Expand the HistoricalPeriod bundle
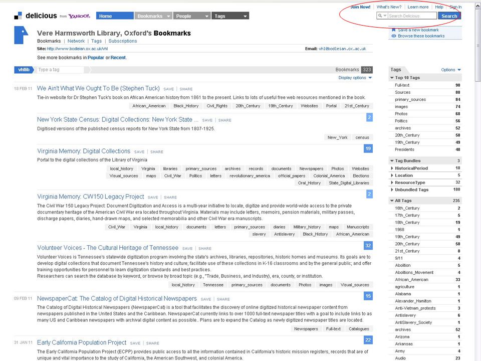Viewport: 481px width, 361px height. pyautogui.click(x=392, y=168)
